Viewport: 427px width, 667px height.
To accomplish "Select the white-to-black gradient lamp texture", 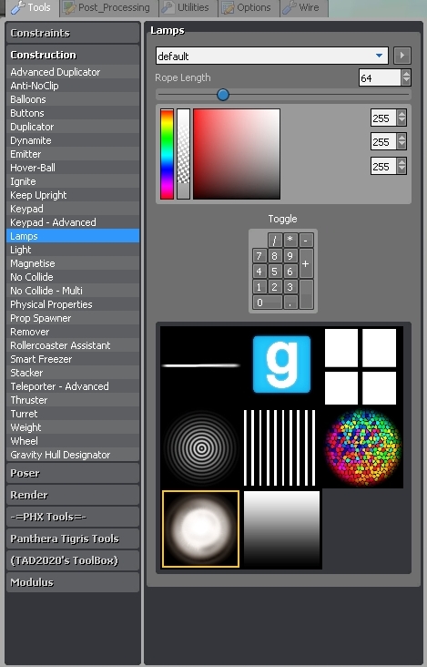I will tap(282, 529).
